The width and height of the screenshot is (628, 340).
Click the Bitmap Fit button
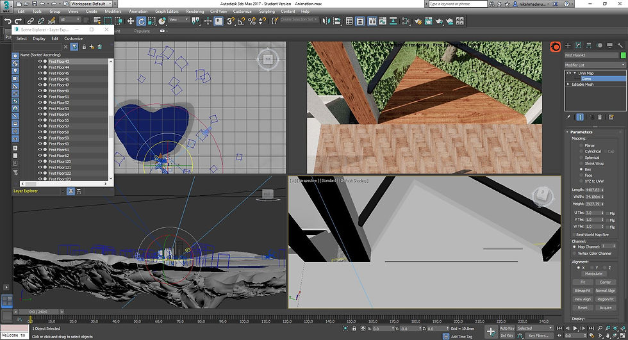(583, 291)
